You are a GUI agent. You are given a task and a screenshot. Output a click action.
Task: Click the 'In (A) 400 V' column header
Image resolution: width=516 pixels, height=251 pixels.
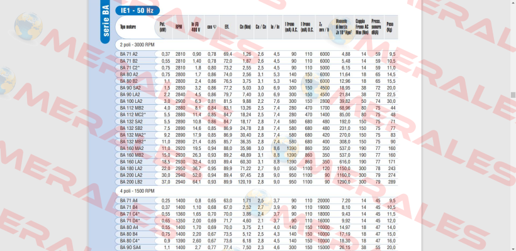[196, 27]
